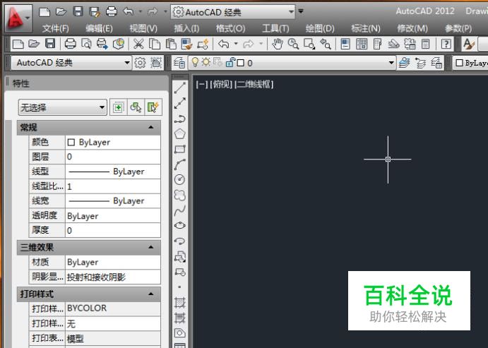
Task: Click the Match Properties brush icon
Action: pyautogui.click(x=186, y=44)
